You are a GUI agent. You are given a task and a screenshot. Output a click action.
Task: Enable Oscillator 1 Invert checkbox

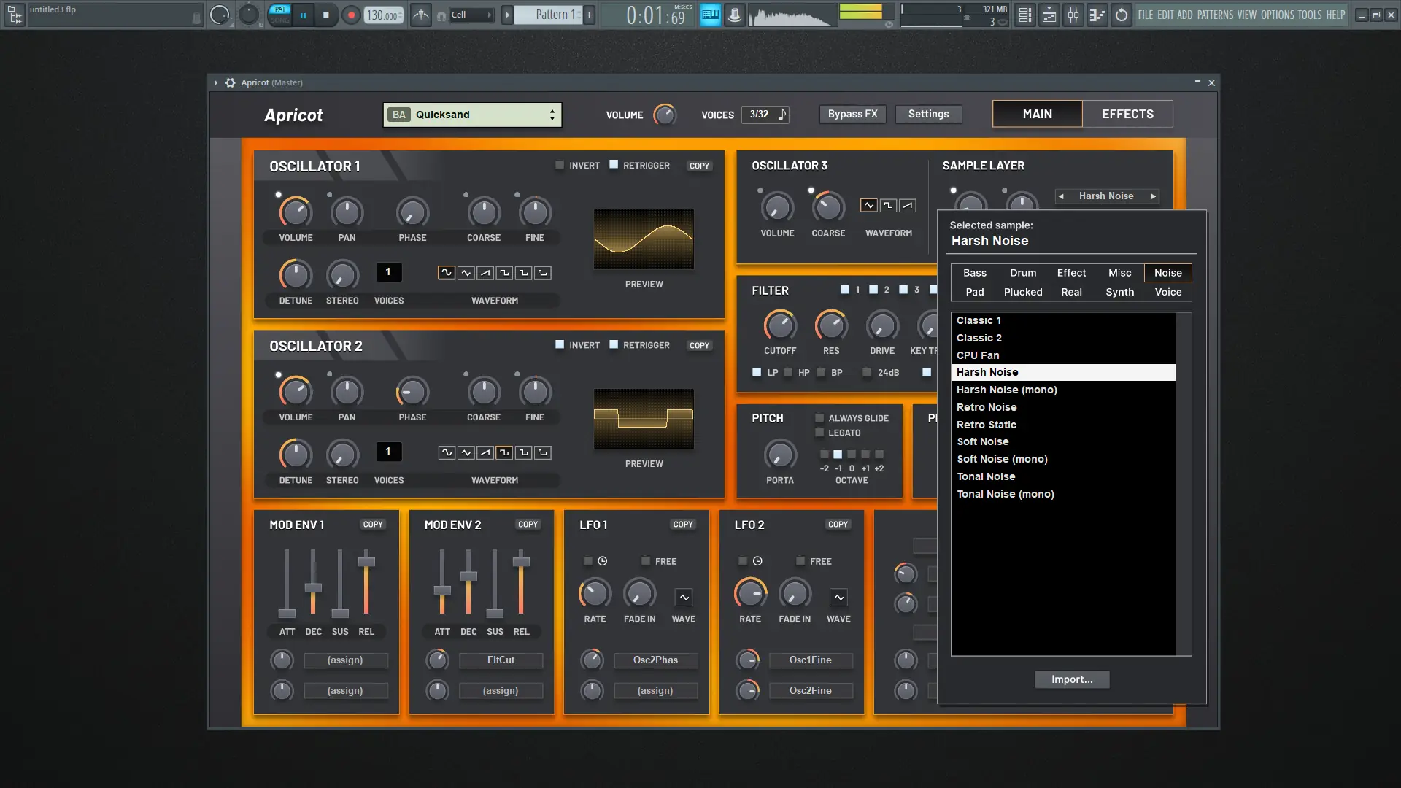[560, 165]
